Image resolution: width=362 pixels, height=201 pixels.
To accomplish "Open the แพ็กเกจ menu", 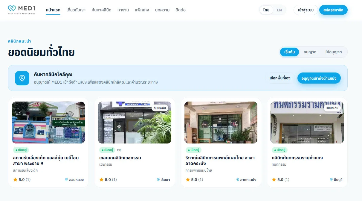I will tap(142, 10).
